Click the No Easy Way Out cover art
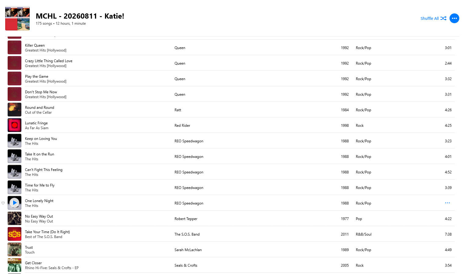The height and width of the screenshot is (274, 466). point(14,219)
